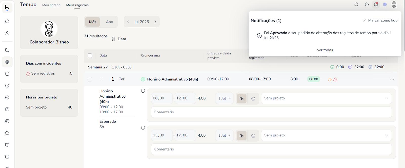This screenshot has height=168, width=405.
Task: Go to next month arrow
Action: (155, 22)
